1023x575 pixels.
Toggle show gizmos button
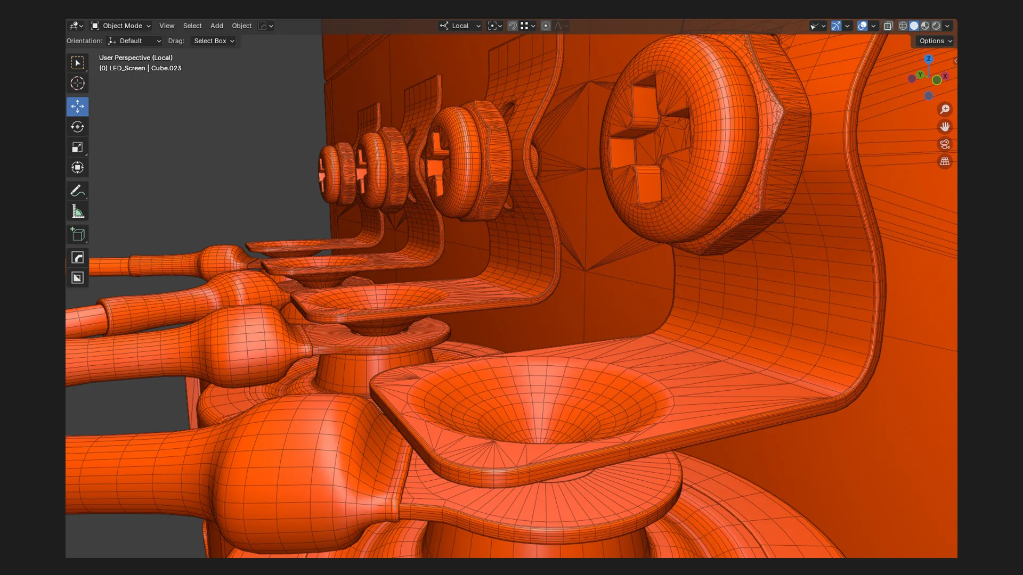[836, 26]
